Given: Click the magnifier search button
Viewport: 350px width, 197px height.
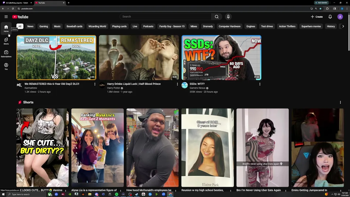Looking at the screenshot, I should point(217,17).
